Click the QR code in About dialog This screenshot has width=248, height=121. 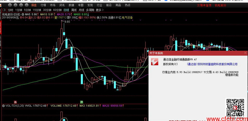[235, 108]
